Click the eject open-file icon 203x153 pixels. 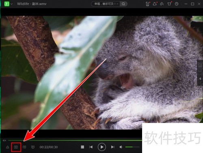(x=8, y=147)
